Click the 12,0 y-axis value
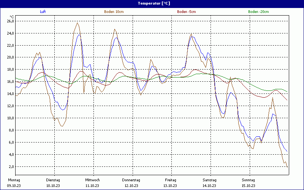304x190 pixels. click(11, 106)
